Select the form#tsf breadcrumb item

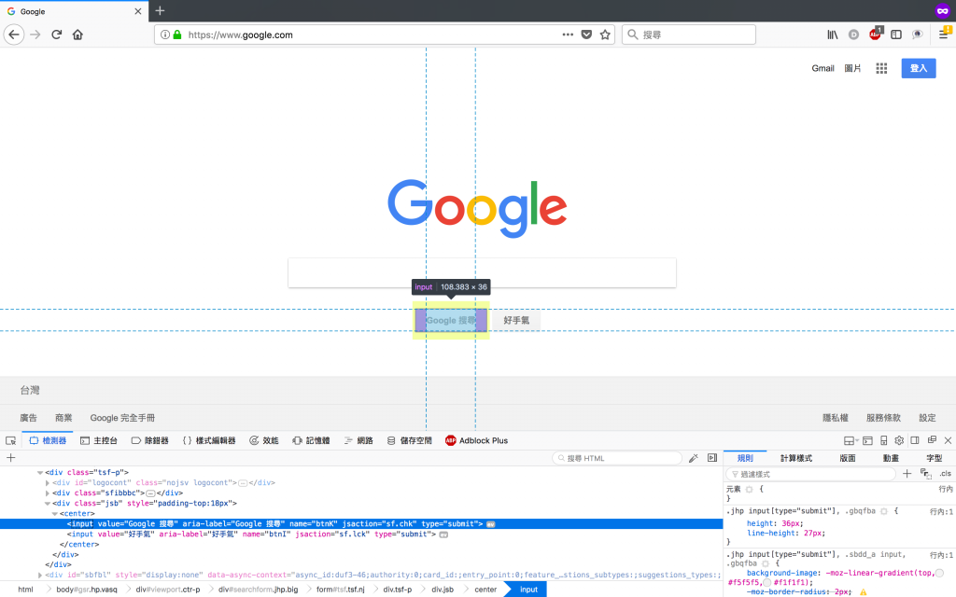tap(340, 590)
